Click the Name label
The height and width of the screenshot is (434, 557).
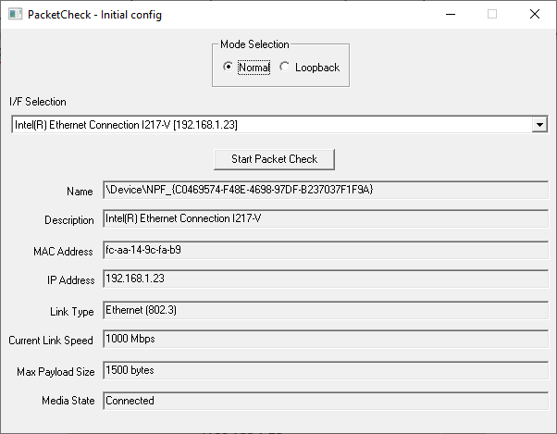pyautogui.click(x=80, y=192)
